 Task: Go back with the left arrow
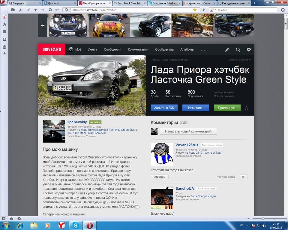[x=36, y=10]
